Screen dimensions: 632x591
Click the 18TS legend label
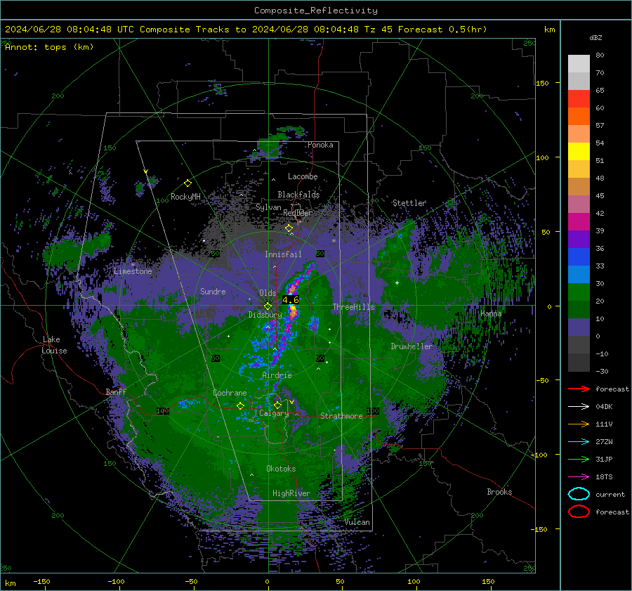tap(604, 477)
